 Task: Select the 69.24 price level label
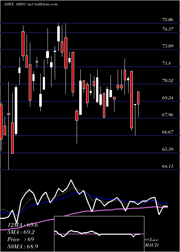pos(168,98)
